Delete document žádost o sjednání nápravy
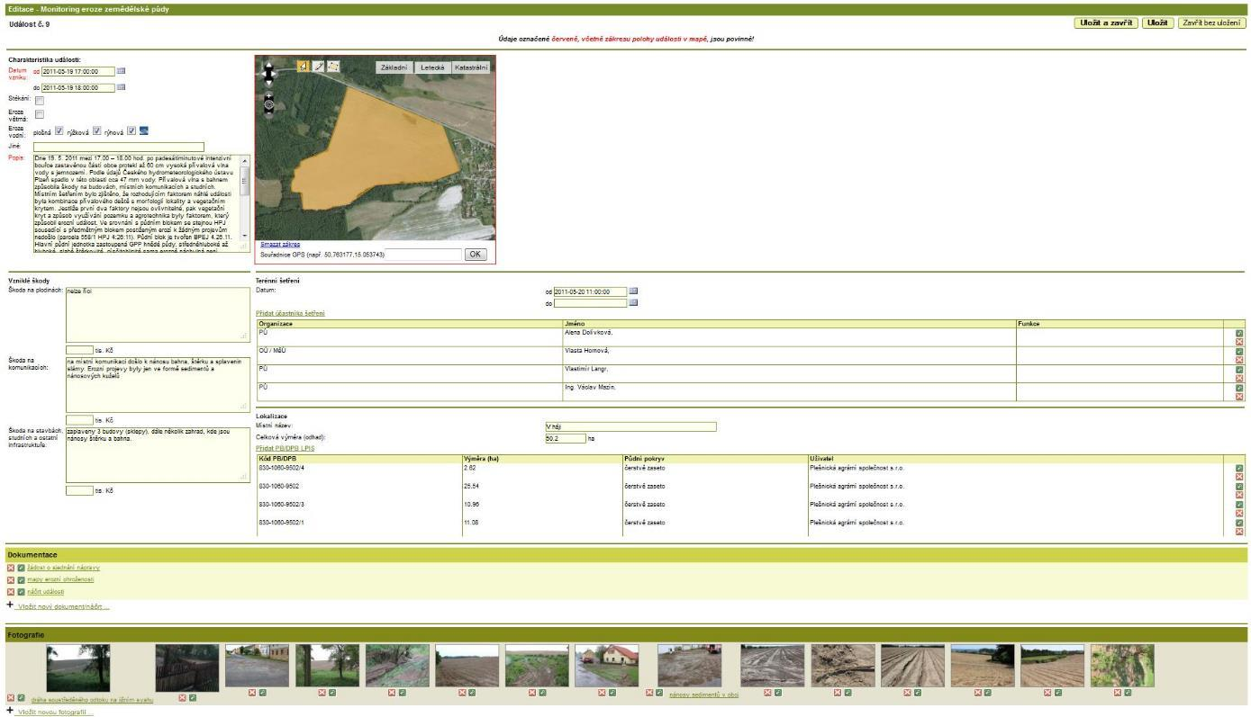Viewport: 1251px width, 717px height. tap(11, 569)
